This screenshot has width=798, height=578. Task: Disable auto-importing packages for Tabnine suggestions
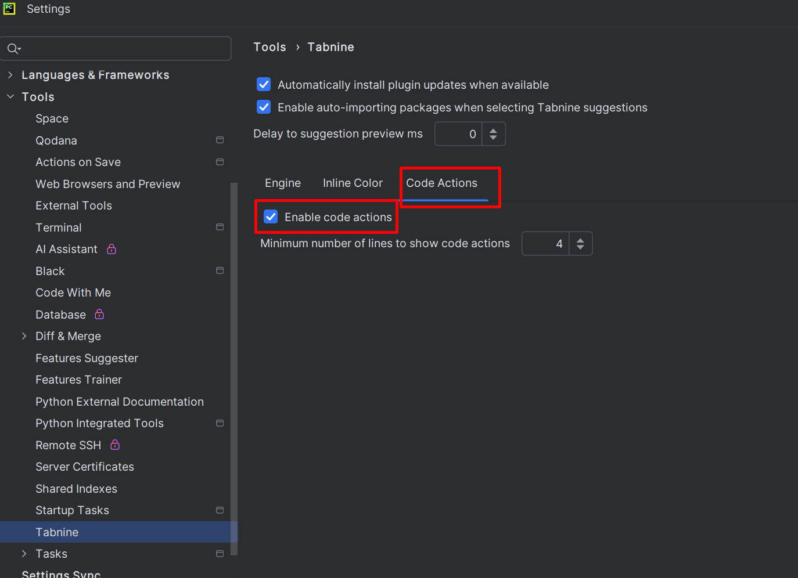(x=263, y=107)
